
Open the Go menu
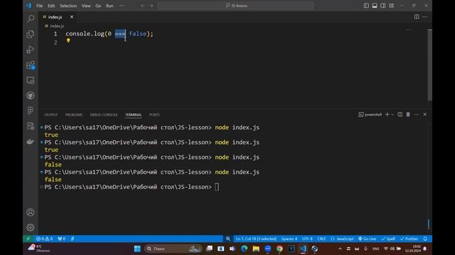pos(98,6)
